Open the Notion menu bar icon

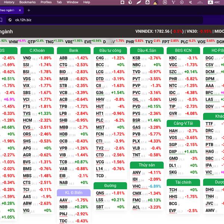click(x=165, y=2)
